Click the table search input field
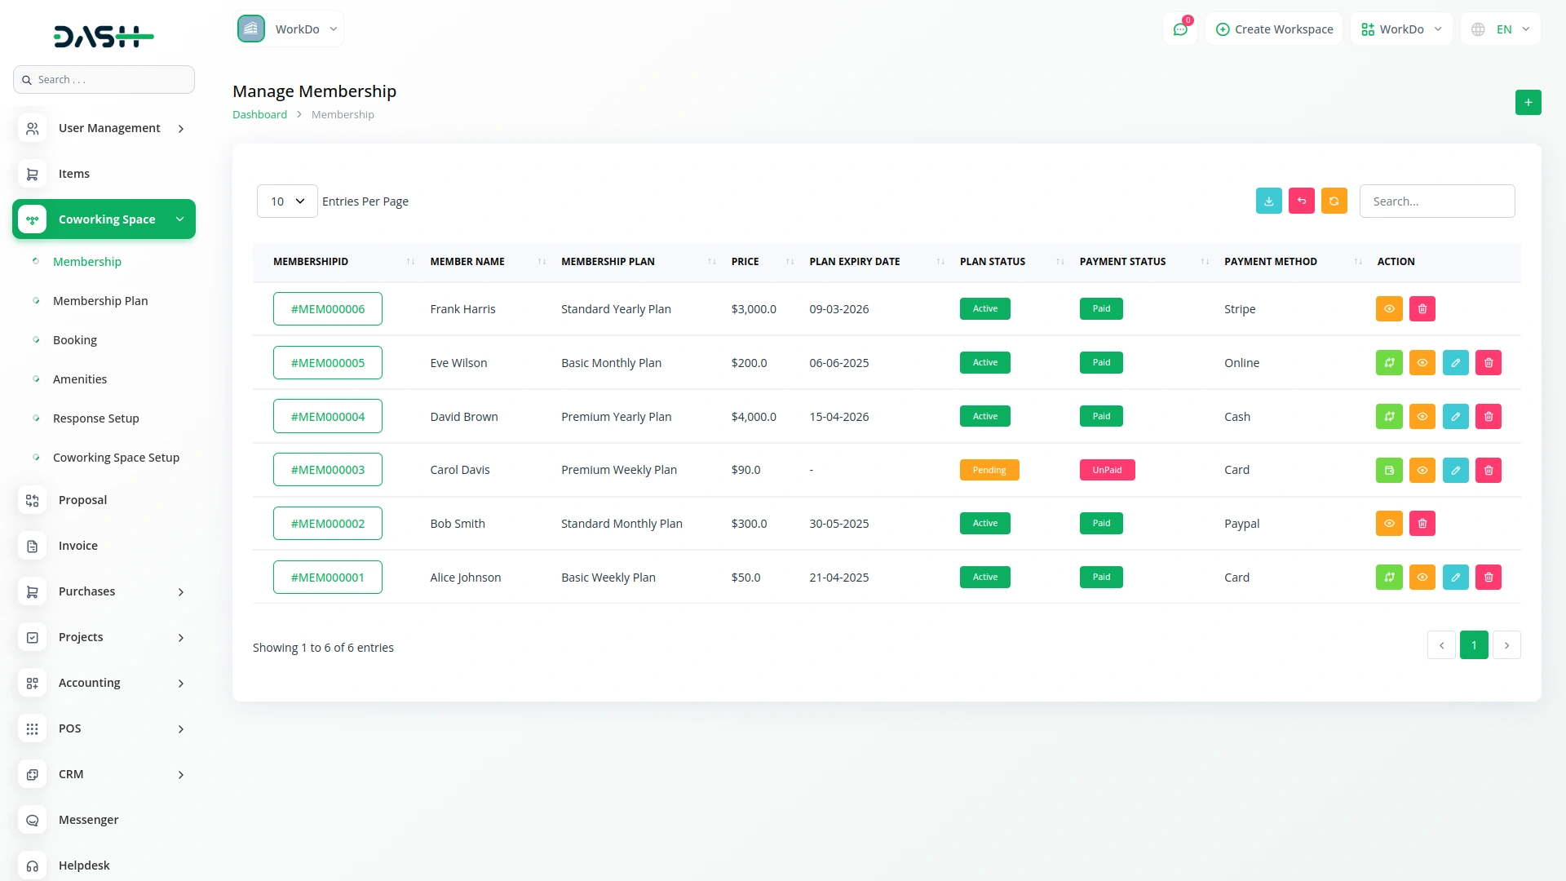The image size is (1566, 881). point(1436,201)
